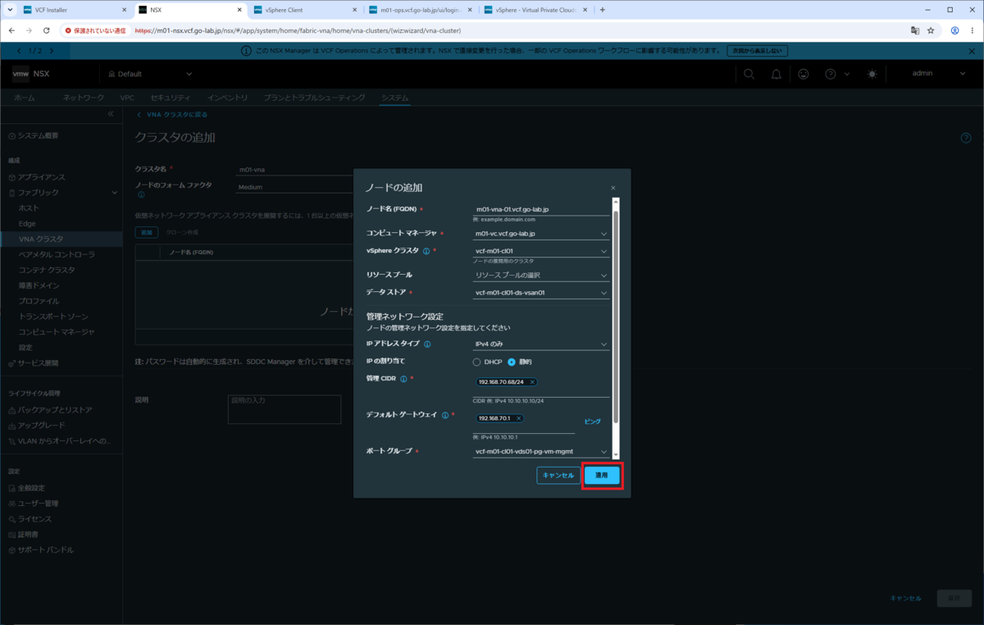
Task: Open Chrome three-dot menu
Action: 973,30
